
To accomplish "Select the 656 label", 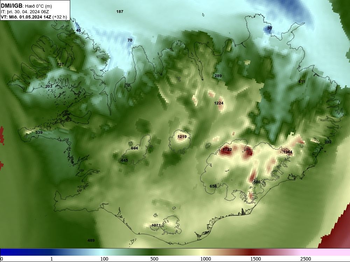I will click(213, 186).
